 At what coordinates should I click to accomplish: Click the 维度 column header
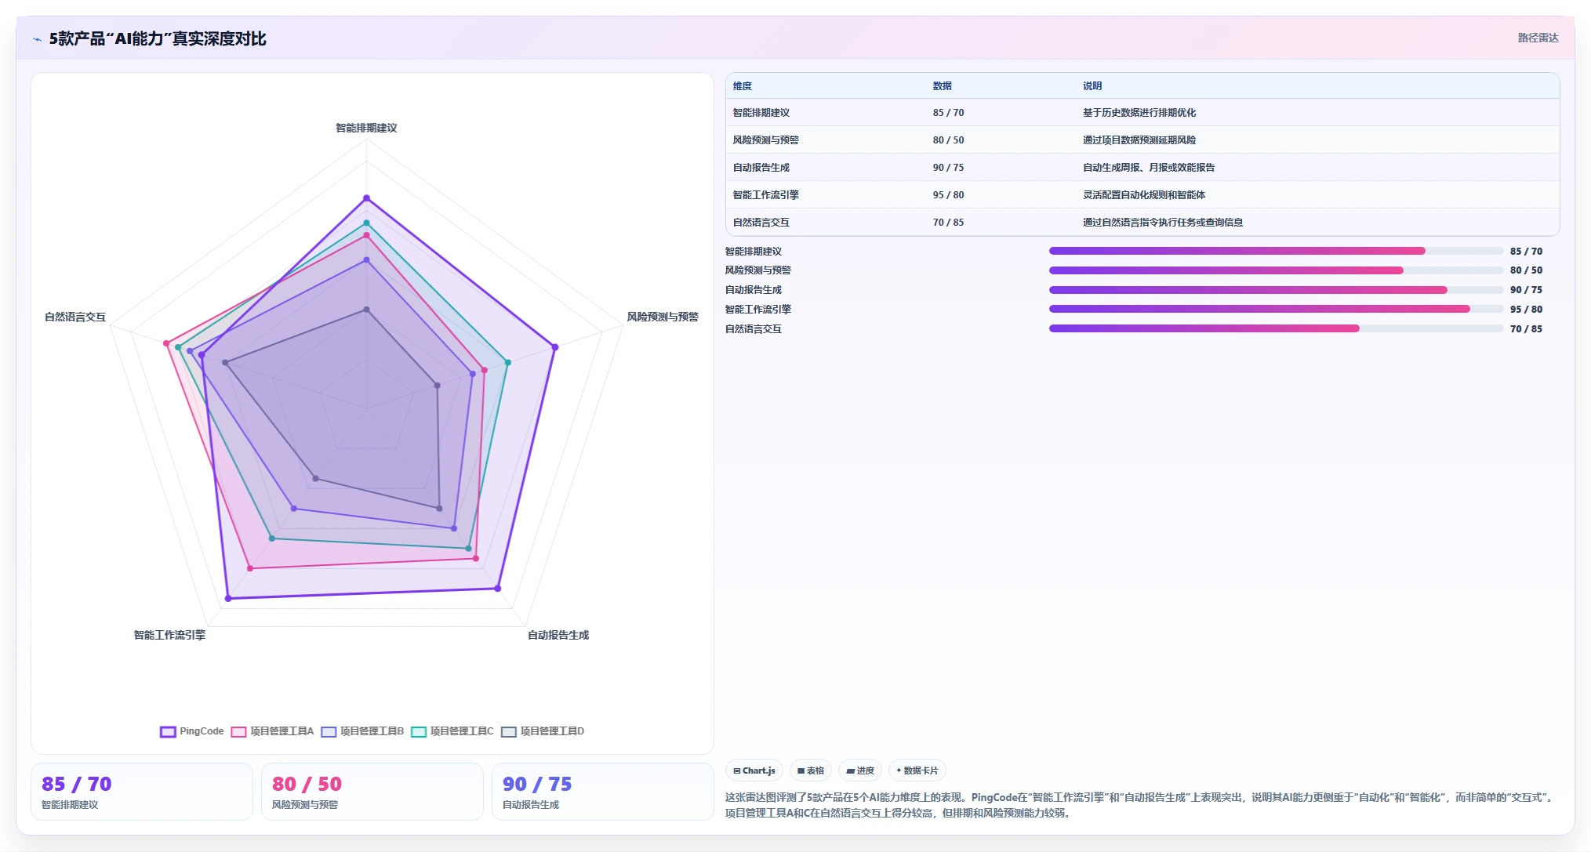click(x=743, y=86)
